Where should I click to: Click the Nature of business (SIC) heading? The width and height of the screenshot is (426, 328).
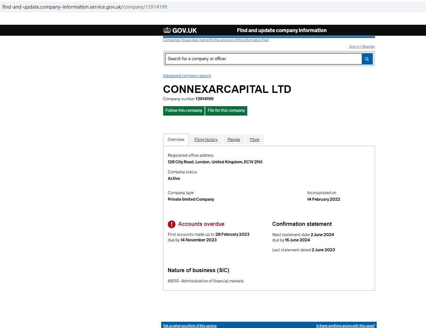pos(199,270)
